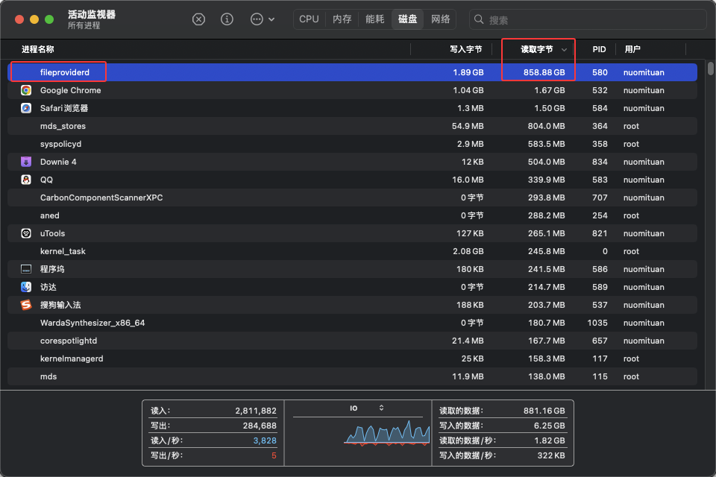
Task: Click the 访达 Finder icon
Action: point(26,287)
